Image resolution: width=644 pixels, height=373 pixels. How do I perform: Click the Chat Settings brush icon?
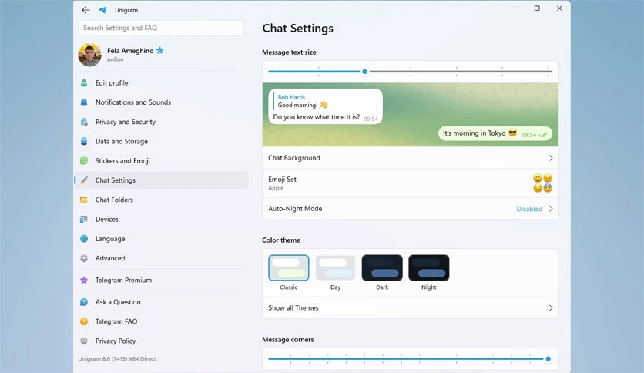[84, 180]
